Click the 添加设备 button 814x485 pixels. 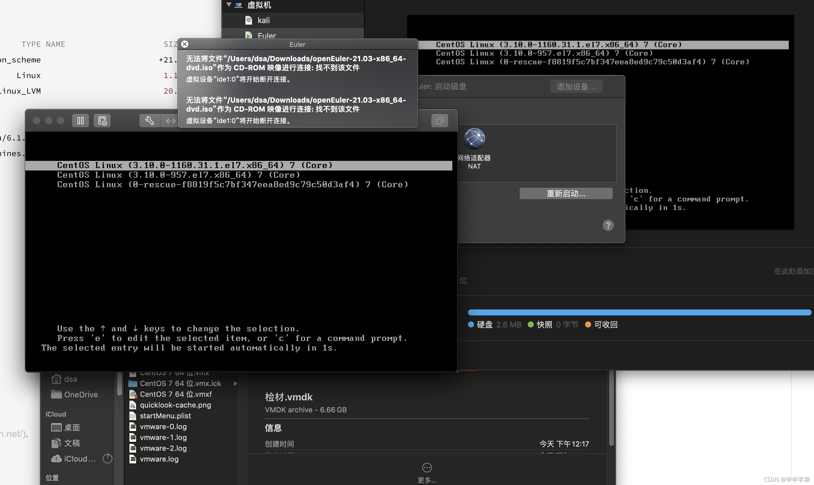[x=576, y=87]
